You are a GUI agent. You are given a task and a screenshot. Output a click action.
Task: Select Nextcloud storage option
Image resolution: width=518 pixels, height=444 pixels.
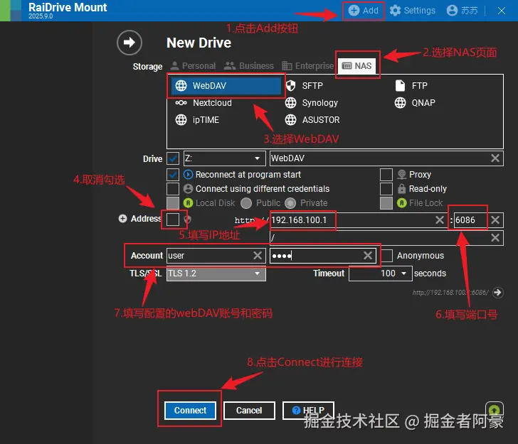[x=203, y=103]
